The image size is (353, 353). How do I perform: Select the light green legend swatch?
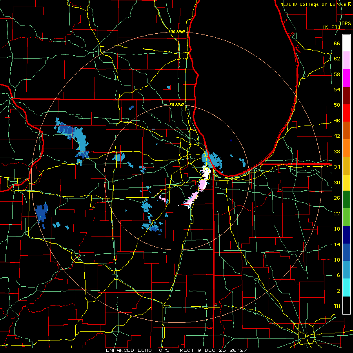[346, 217]
